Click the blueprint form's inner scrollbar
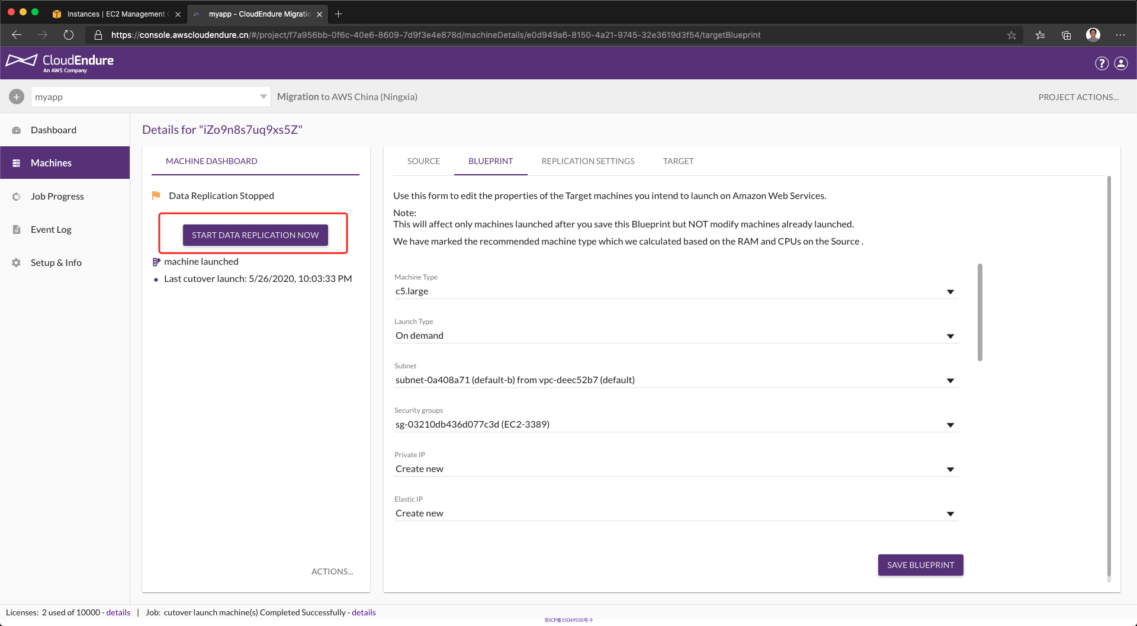The width and height of the screenshot is (1137, 626). click(x=979, y=312)
